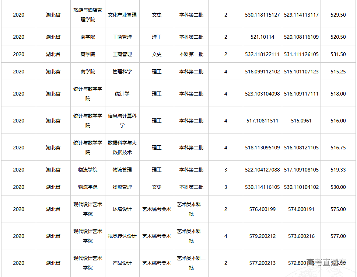
Task: Click the score cell showing 530.118115127
Action: click(x=262, y=15)
